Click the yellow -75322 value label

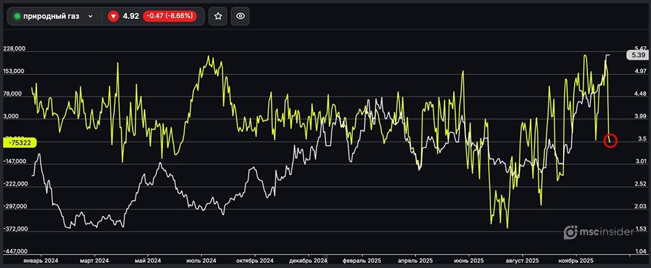click(20, 142)
